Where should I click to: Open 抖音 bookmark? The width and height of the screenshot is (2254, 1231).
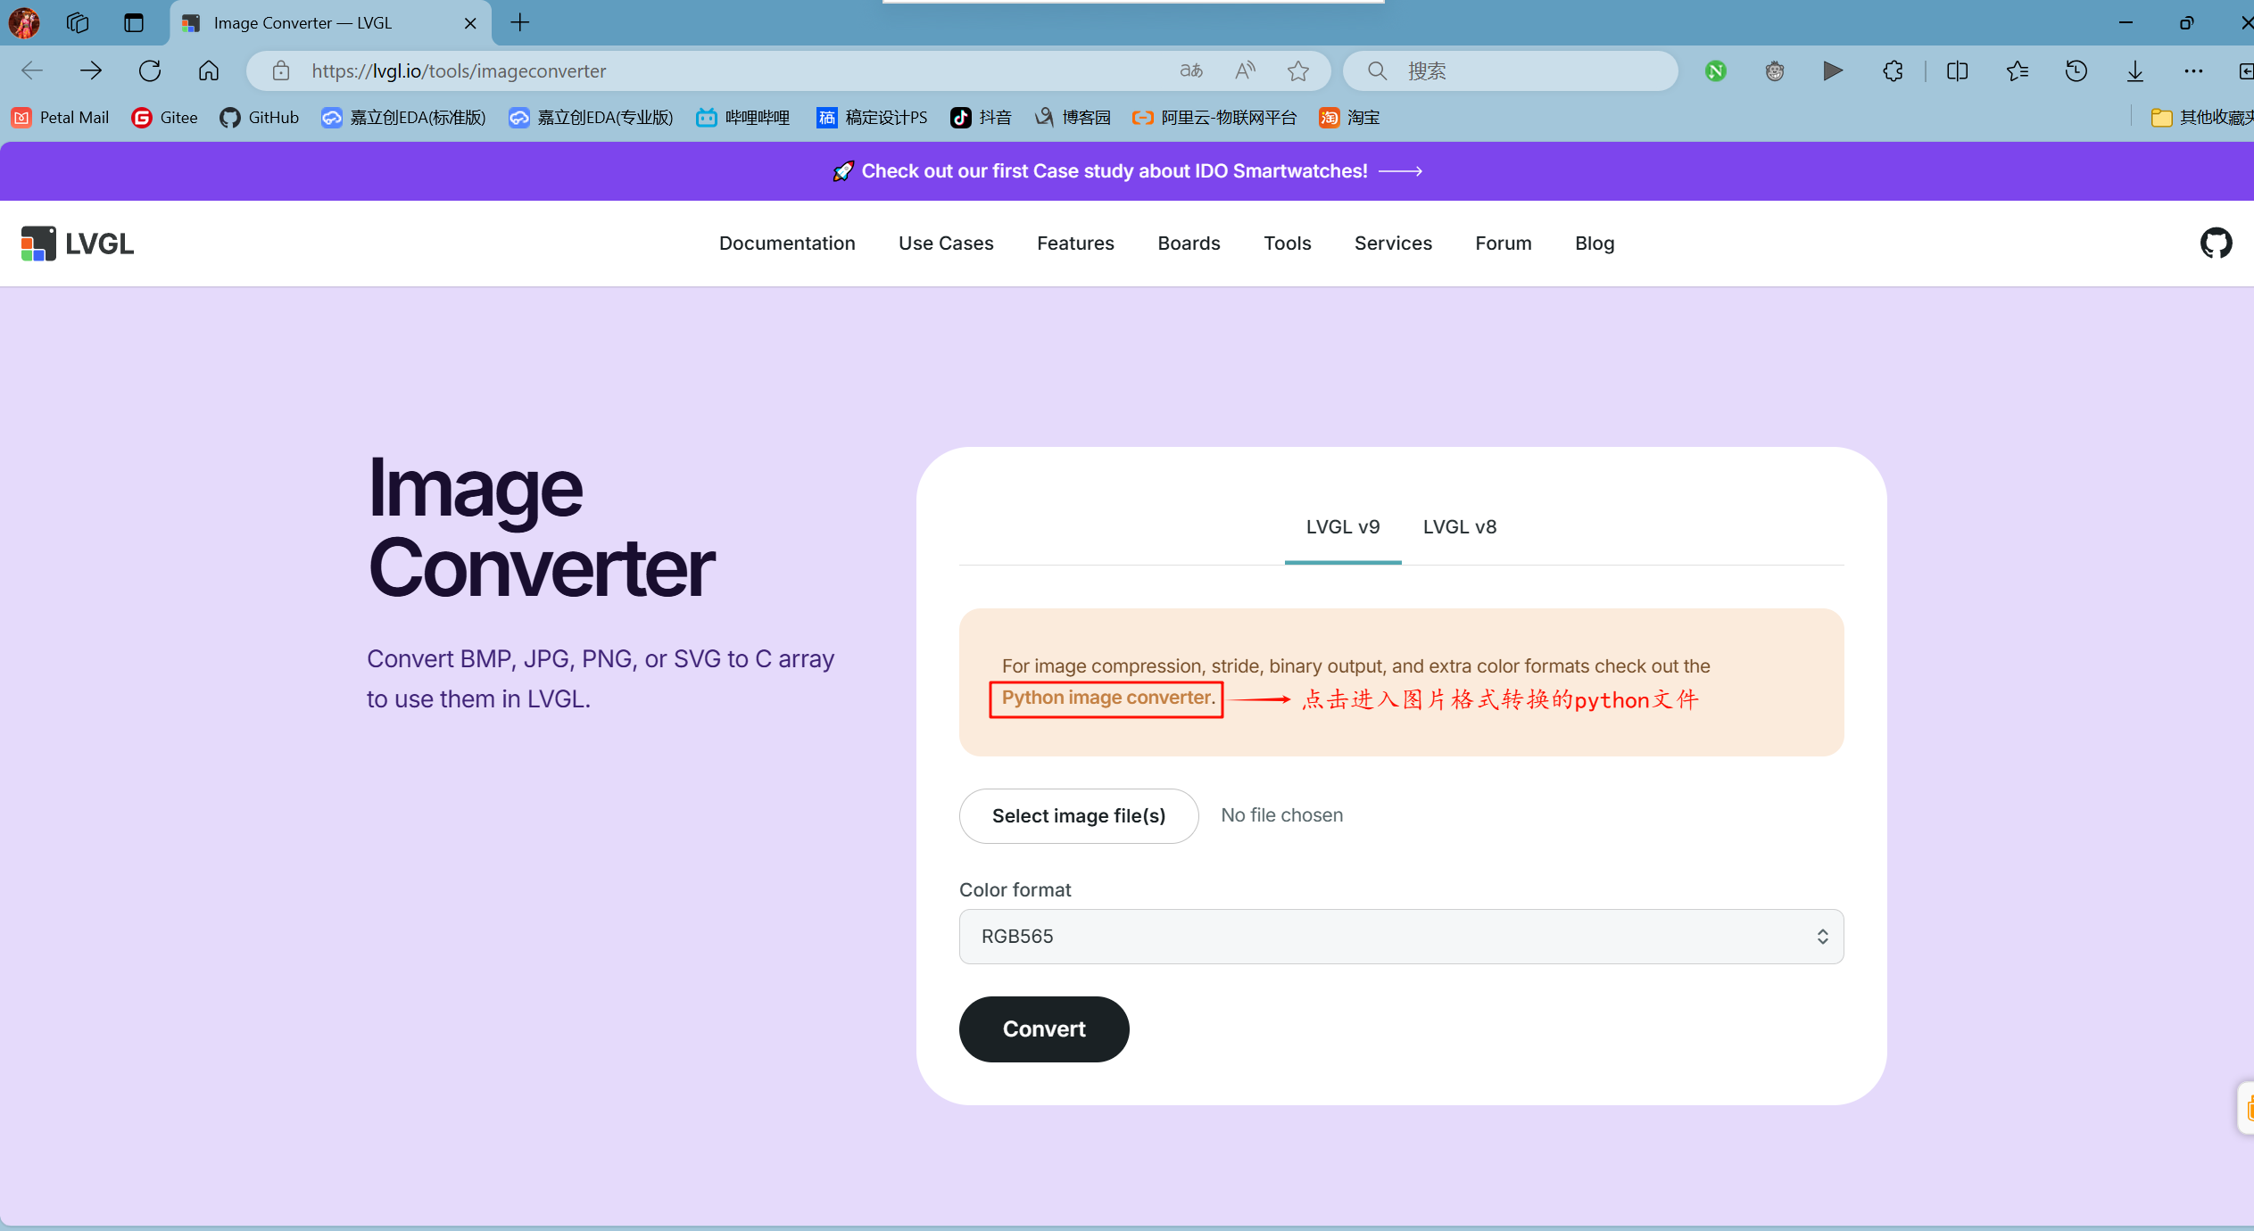click(x=981, y=118)
